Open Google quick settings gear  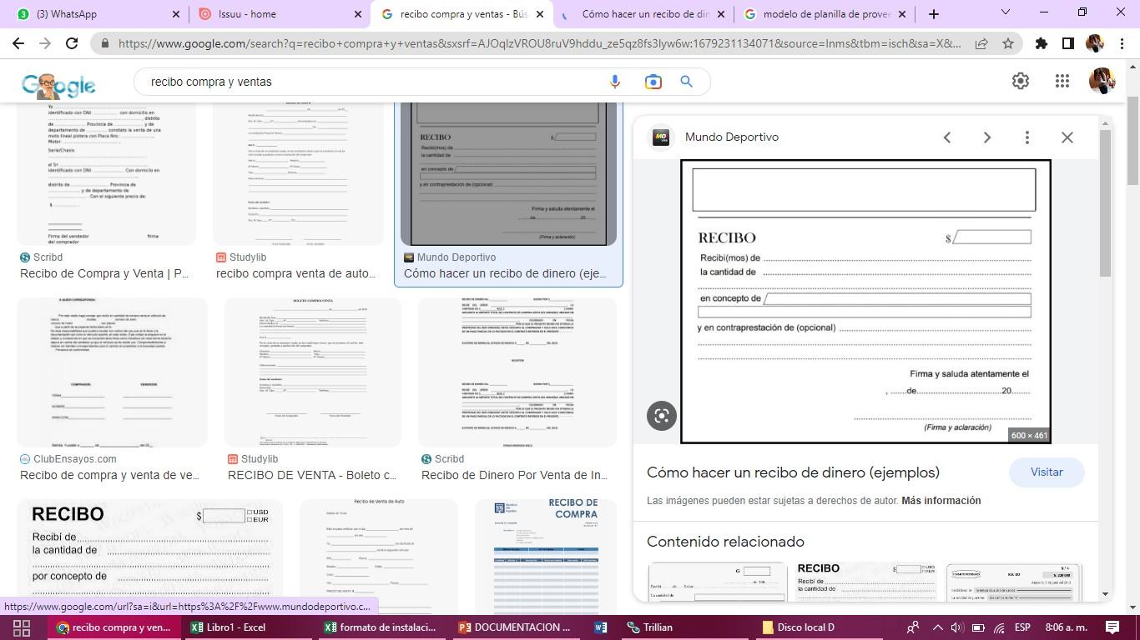click(x=1021, y=81)
